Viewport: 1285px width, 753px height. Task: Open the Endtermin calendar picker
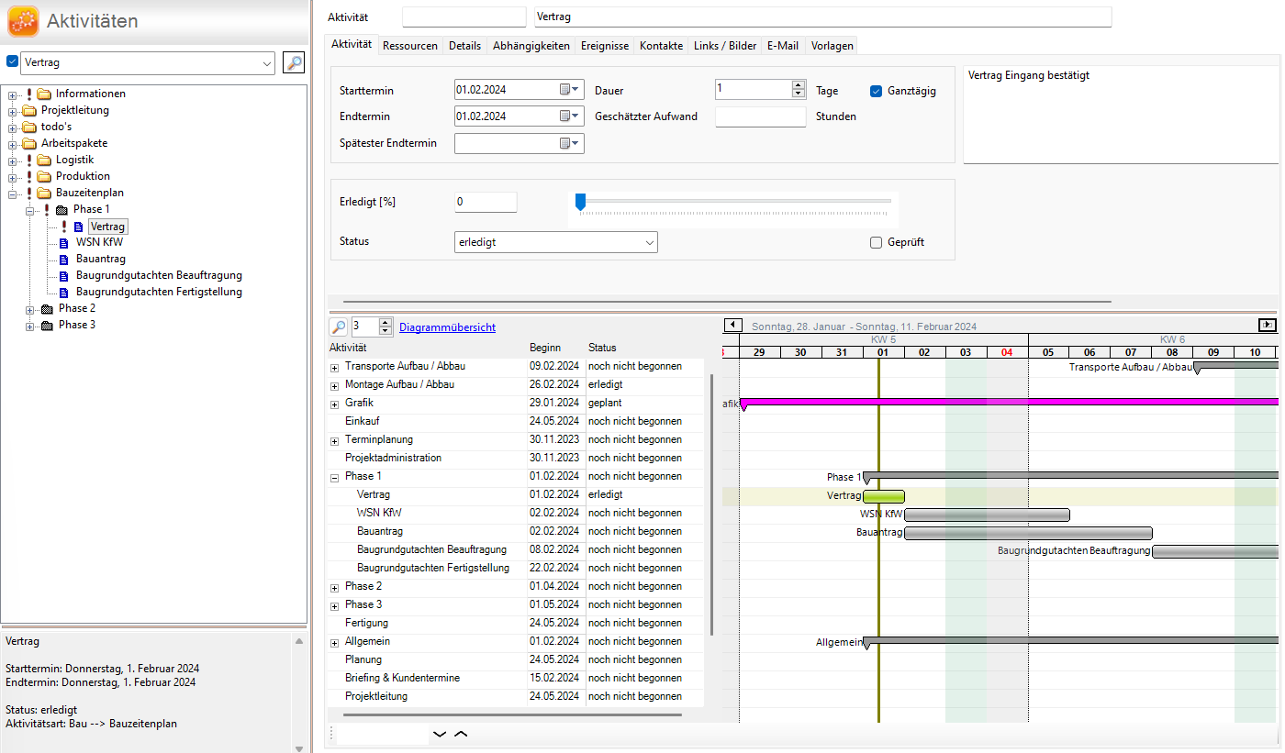570,116
